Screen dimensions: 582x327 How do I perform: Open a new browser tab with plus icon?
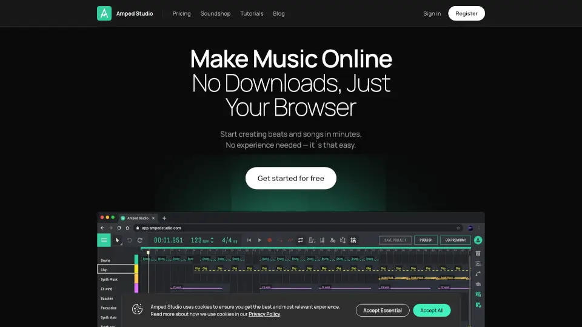click(x=164, y=218)
